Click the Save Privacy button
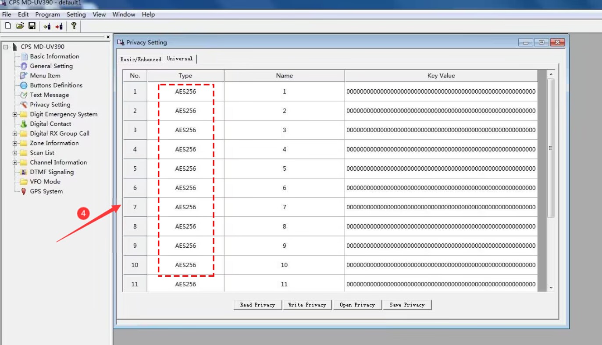This screenshot has height=345, width=602. click(407, 305)
